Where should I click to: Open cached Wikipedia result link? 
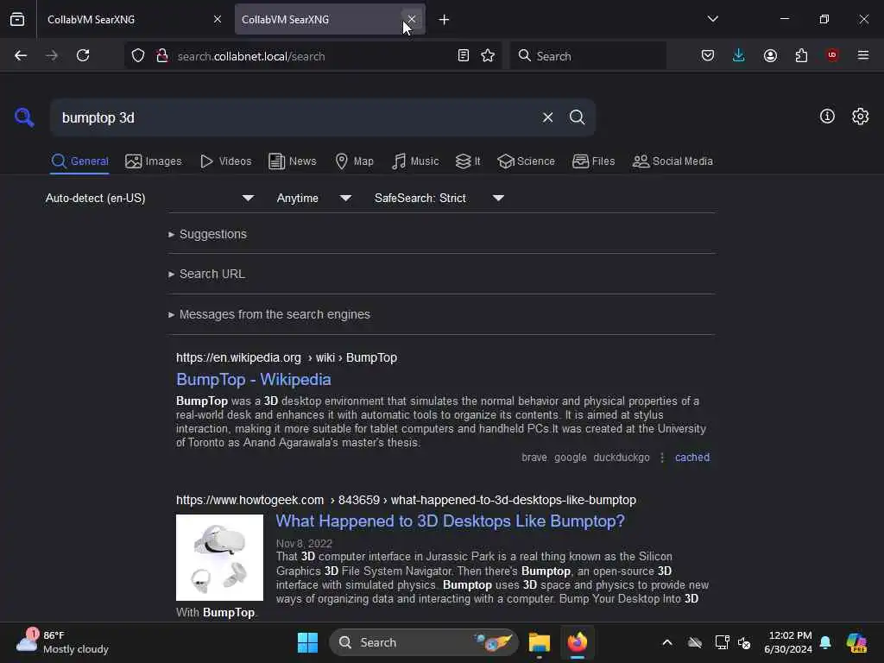coord(692,458)
